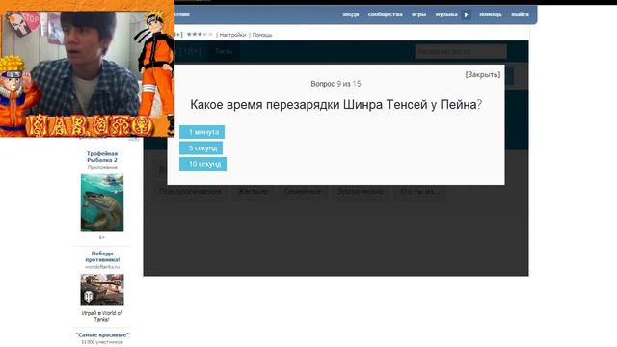Image resolution: width=617 pixels, height=347 pixels.
Task: Select the "Кто ты из..." category tab
Action: click(419, 192)
